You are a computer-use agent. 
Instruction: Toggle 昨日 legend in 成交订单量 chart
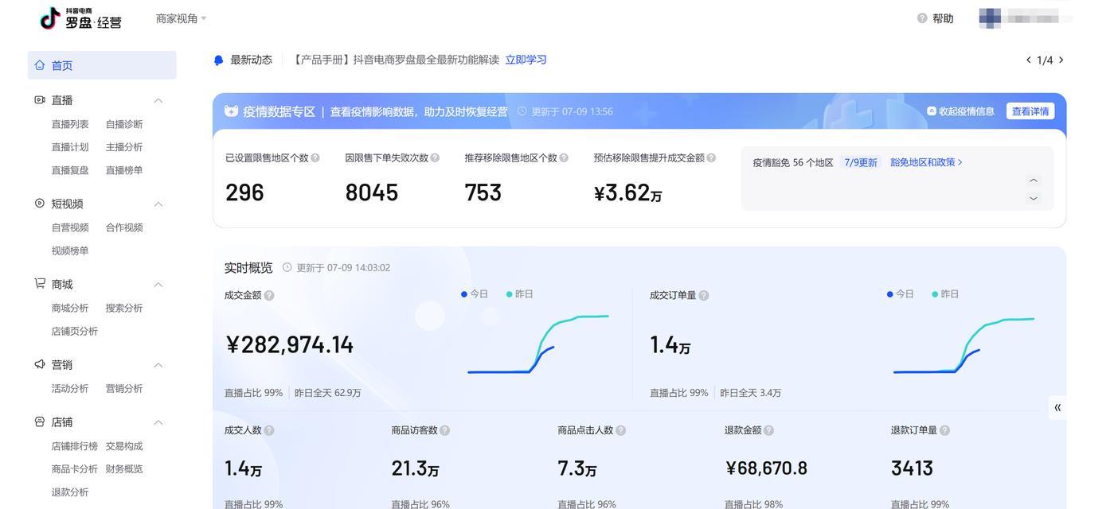click(945, 294)
